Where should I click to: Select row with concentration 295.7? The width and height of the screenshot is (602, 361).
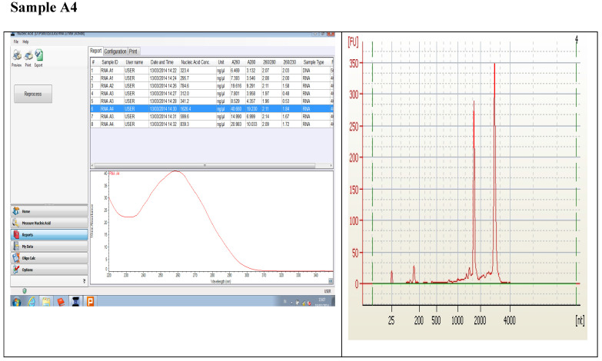click(211, 78)
